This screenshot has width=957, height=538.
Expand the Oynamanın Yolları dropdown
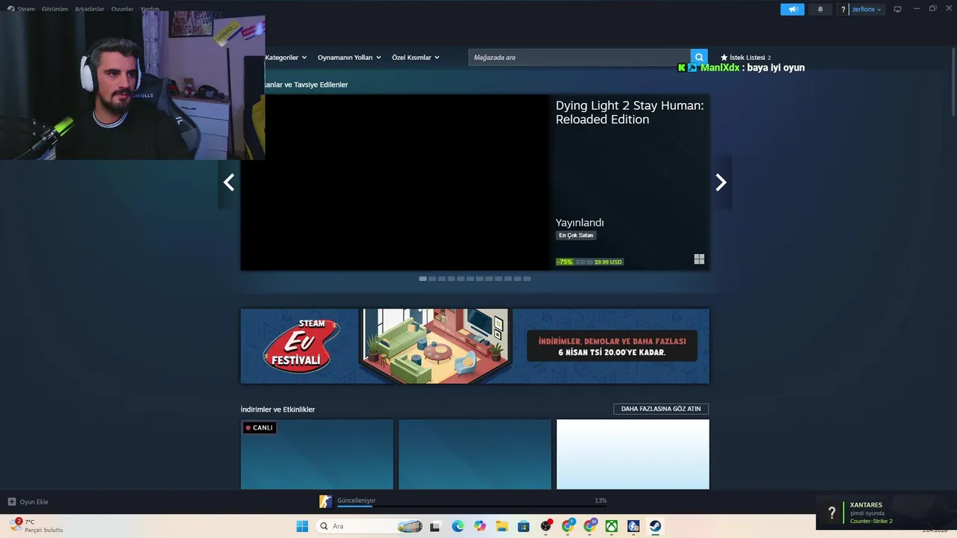pos(349,58)
